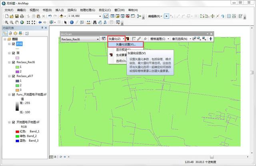Open the Editor toolbar icon
The height and width of the screenshot is (166, 256).
click(106, 16)
